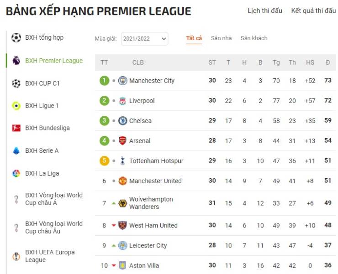Open the season 2021/2022 dropdown
Screen dimensions: 338x274
[145, 39]
